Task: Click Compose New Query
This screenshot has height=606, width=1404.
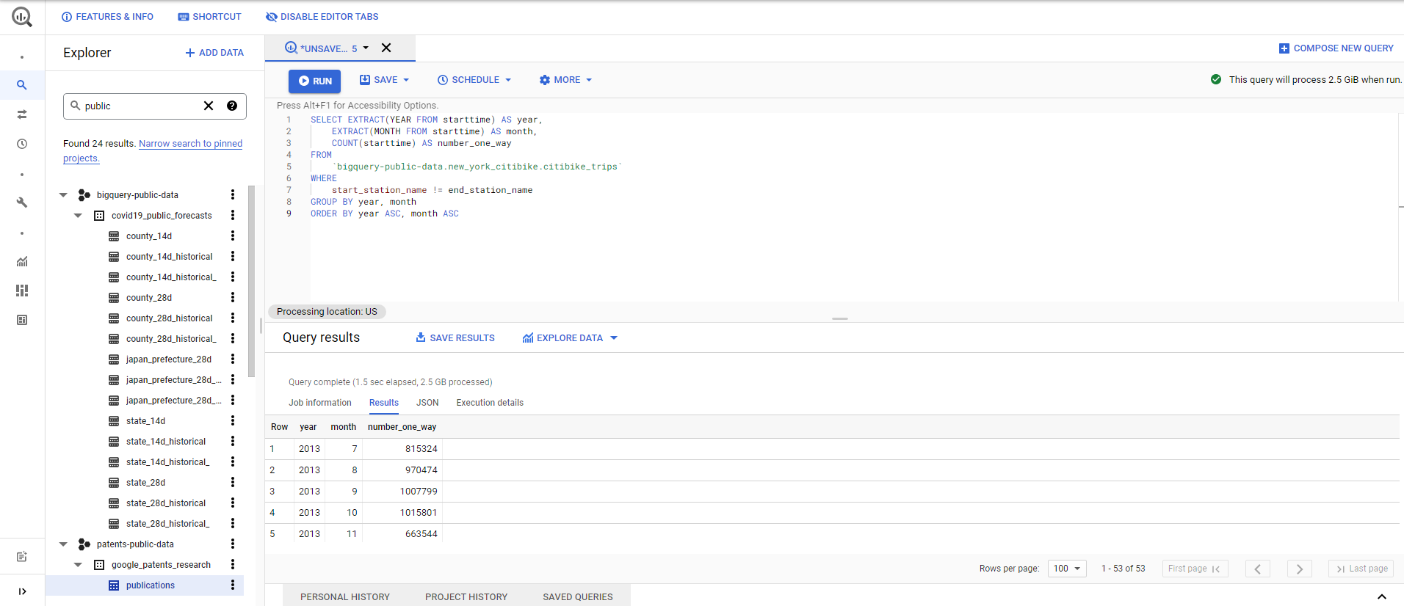Action: [1336, 48]
